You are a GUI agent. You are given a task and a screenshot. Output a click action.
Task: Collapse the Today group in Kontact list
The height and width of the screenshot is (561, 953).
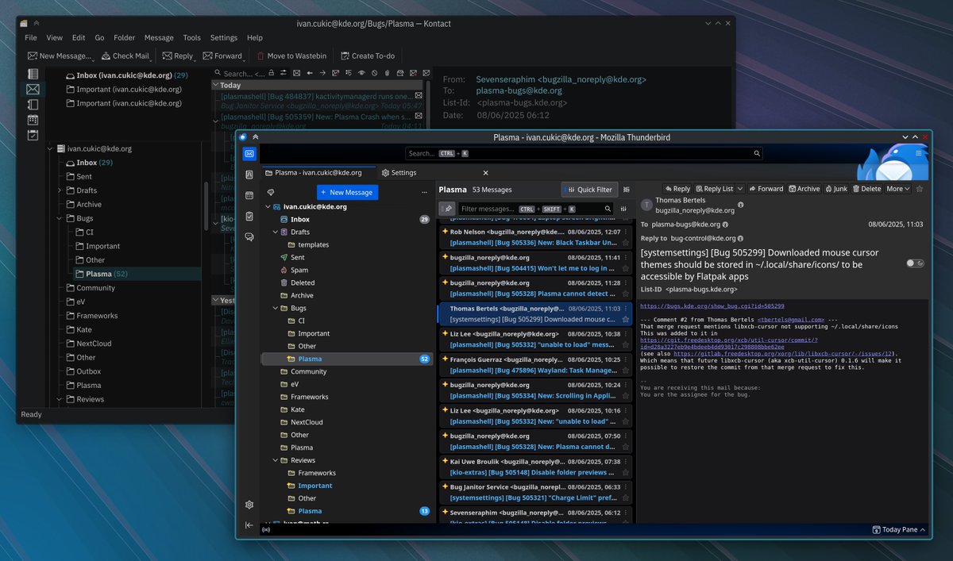pos(215,85)
